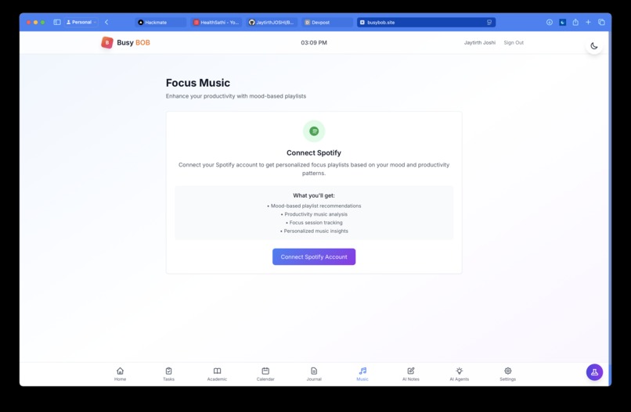Click the Connect Spotify Account button
The image size is (631, 412).
[314, 257]
